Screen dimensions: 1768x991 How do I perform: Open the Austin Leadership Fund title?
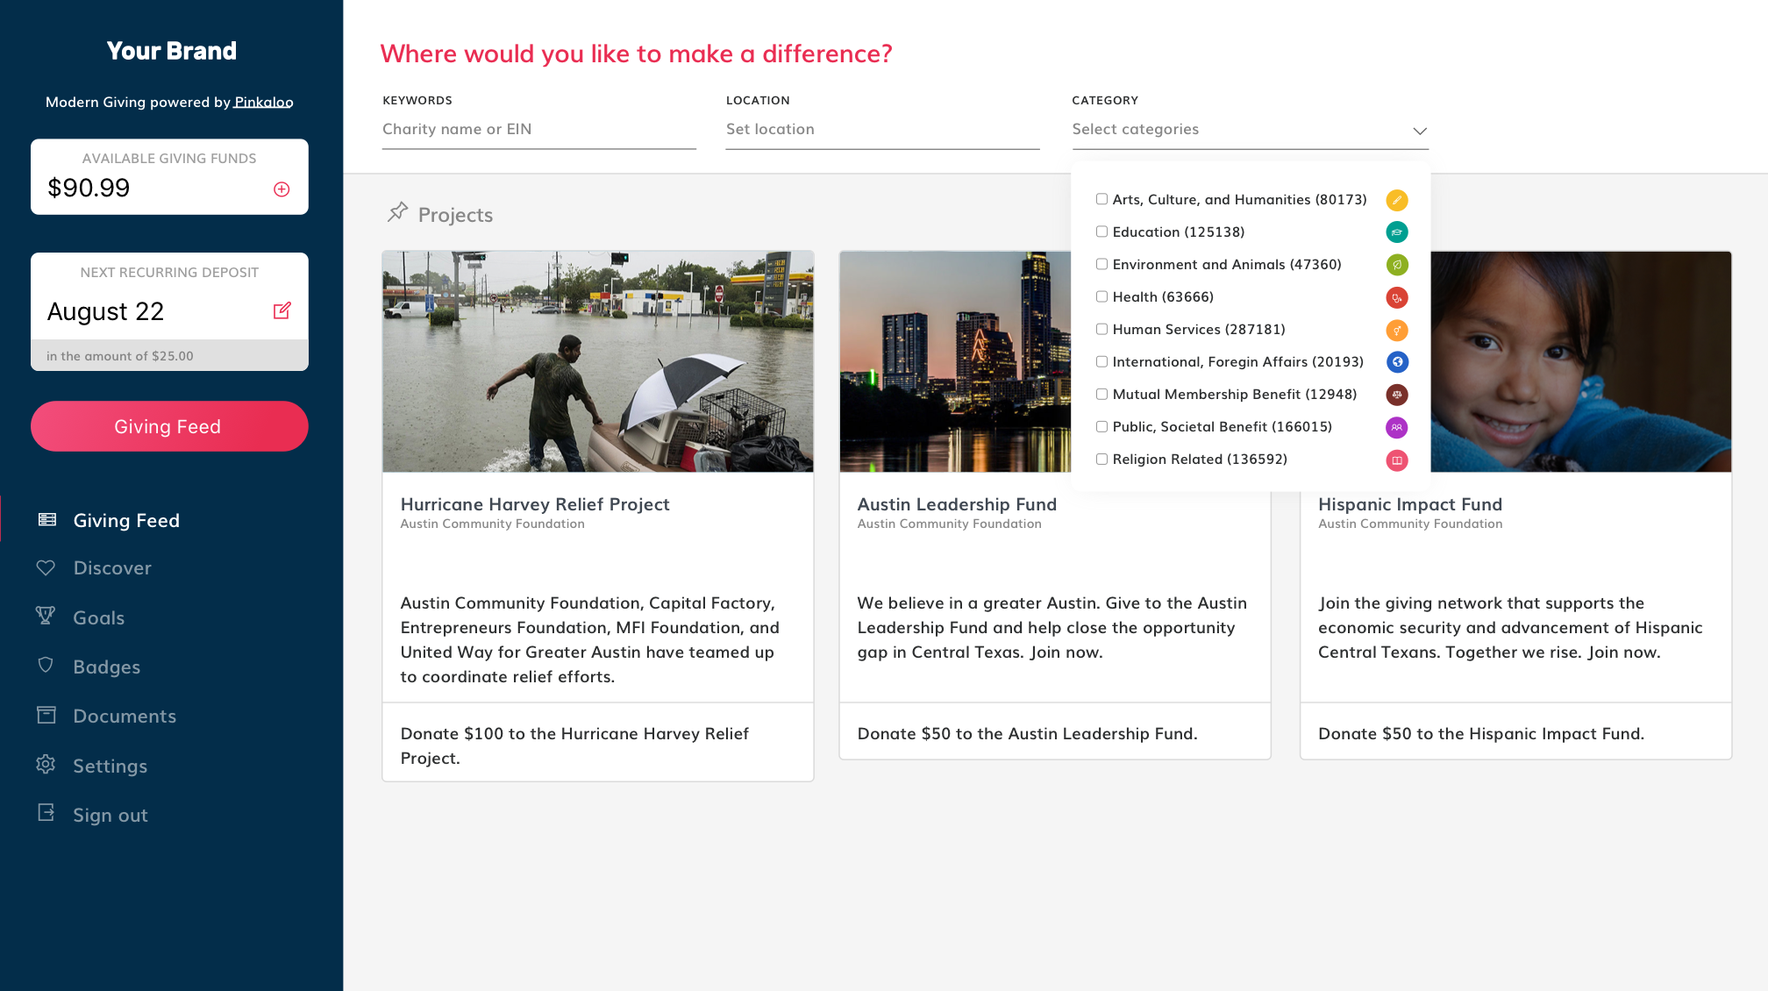coord(957,504)
